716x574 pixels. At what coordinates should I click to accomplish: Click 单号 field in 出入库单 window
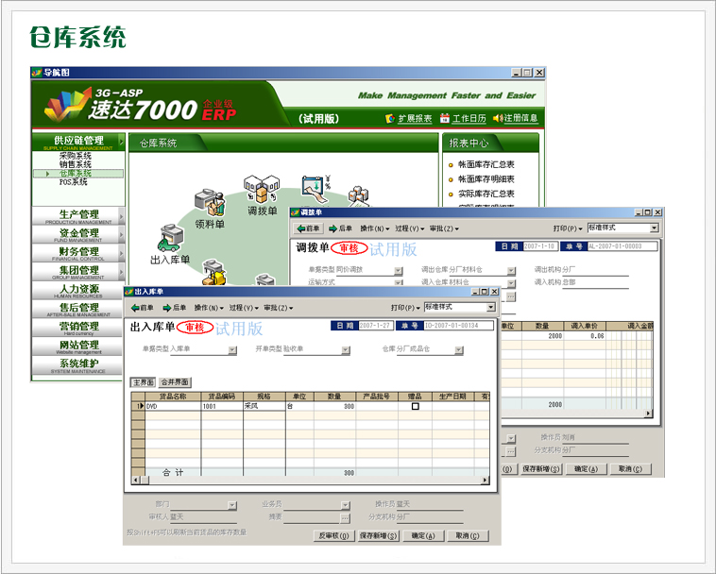(458, 326)
